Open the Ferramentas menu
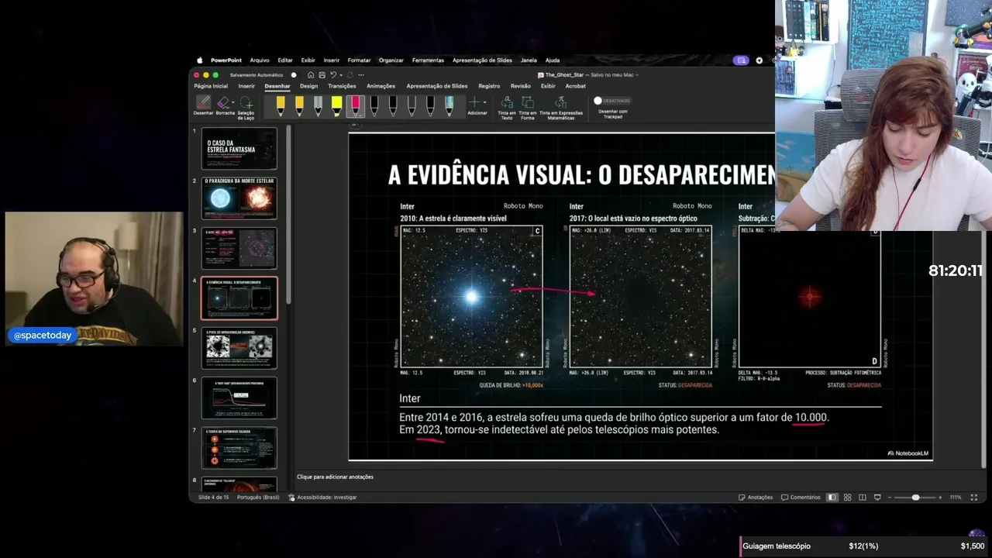Screen dimensions: 992x558 [428, 60]
